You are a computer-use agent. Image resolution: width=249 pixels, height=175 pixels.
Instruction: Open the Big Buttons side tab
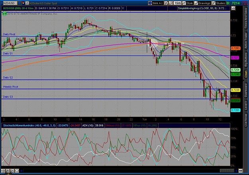click(x=246, y=60)
